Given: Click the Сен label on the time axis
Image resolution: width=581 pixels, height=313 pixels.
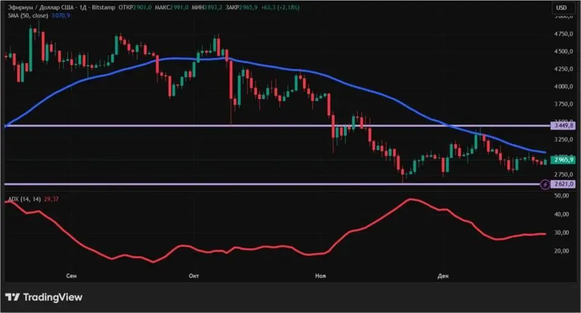Looking at the screenshot, I should click(71, 276).
